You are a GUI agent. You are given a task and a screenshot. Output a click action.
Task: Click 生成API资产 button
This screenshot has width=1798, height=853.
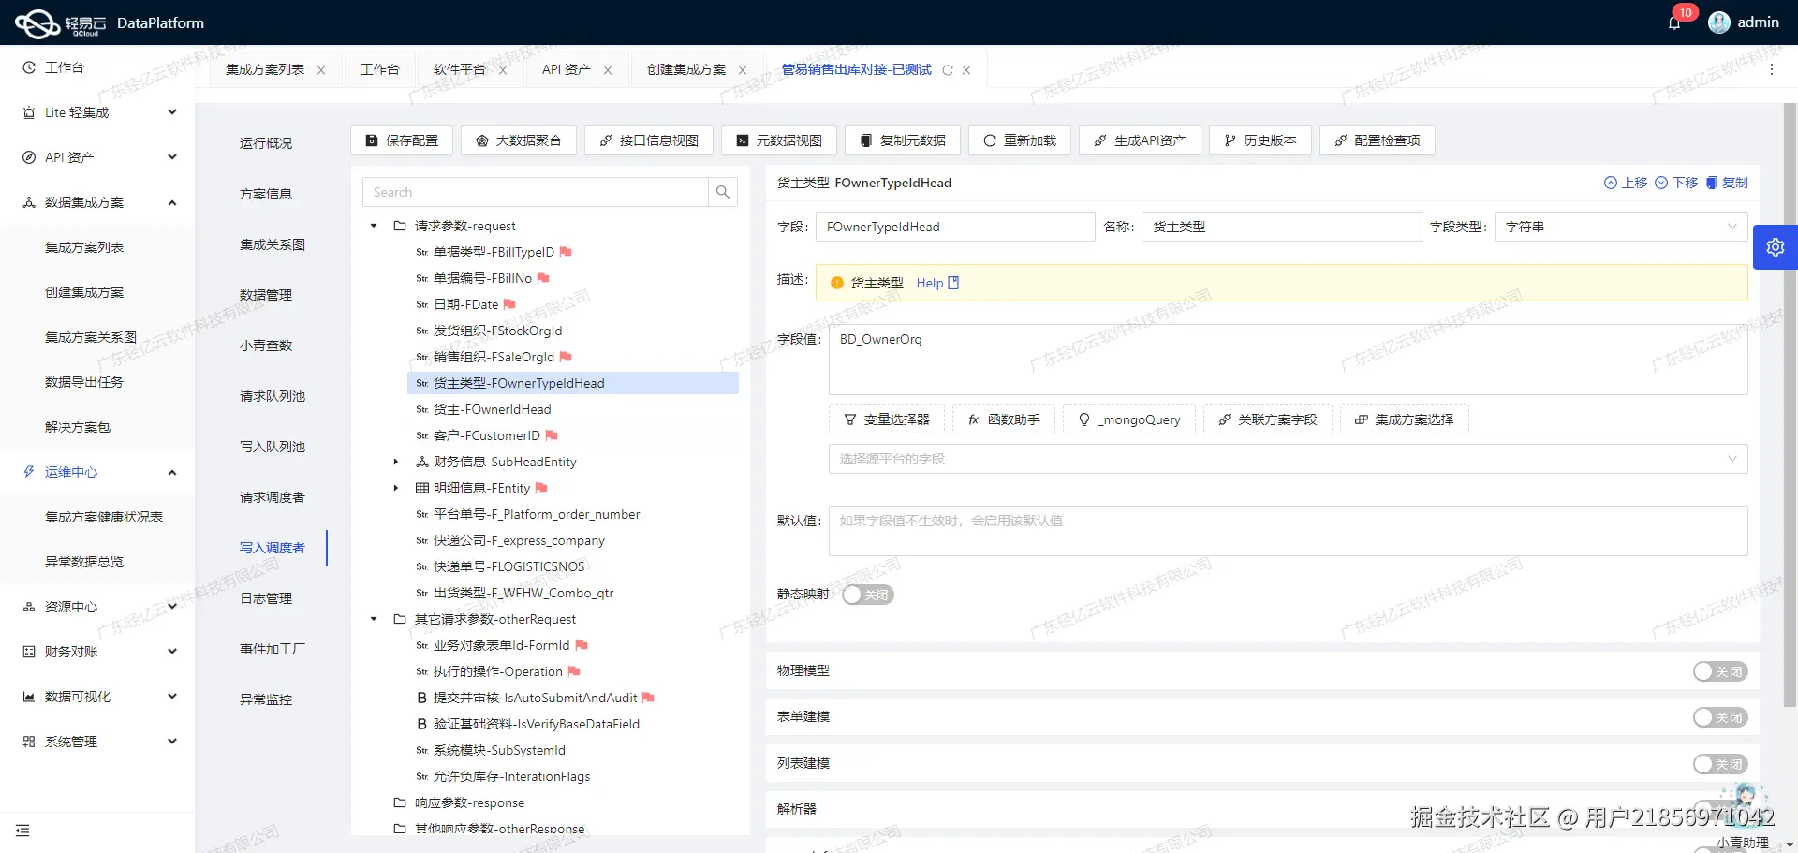pyautogui.click(x=1139, y=140)
